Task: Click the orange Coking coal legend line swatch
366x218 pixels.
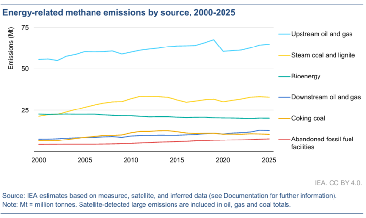Action: point(284,118)
